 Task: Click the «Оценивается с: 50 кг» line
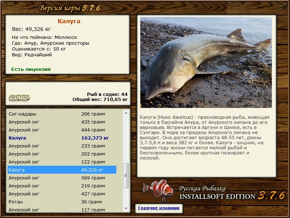[39, 49]
